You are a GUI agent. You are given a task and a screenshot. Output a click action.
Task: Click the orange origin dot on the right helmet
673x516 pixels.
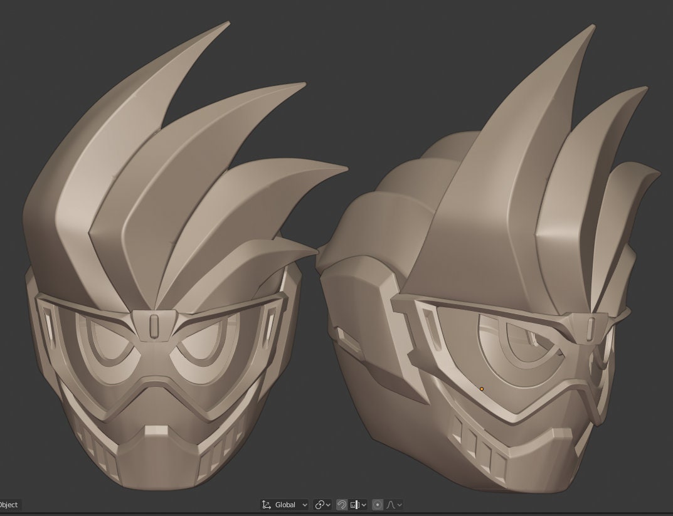(x=481, y=389)
